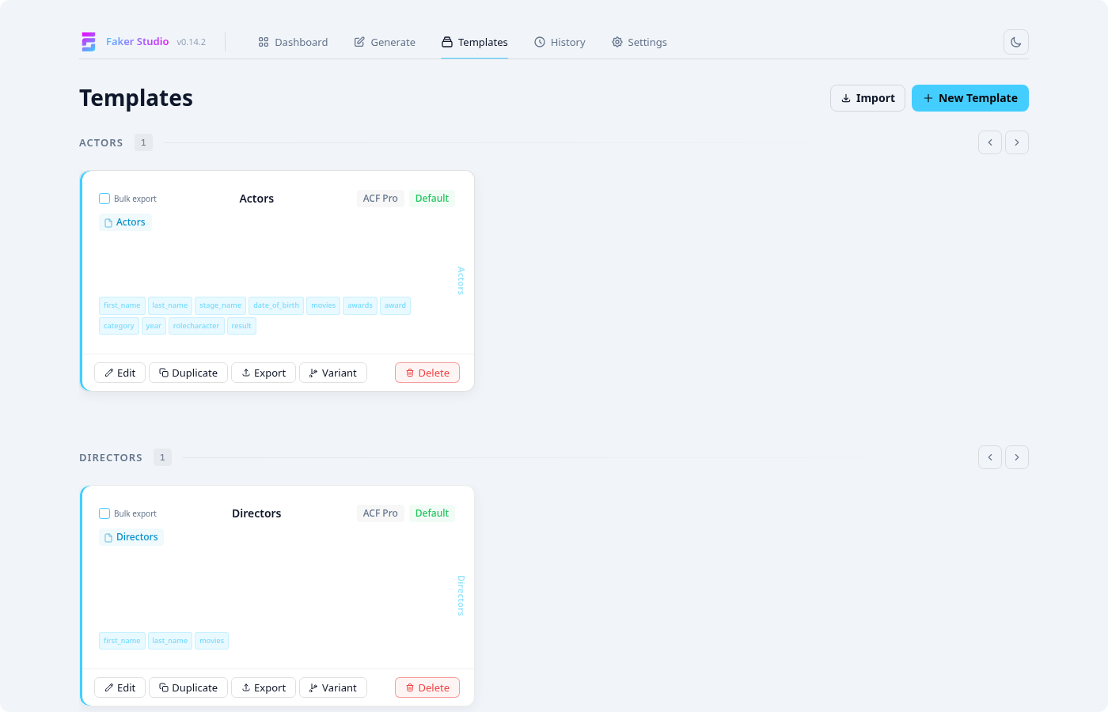Click the rolecharacter field tag
1108x712 pixels.
[196, 326]
